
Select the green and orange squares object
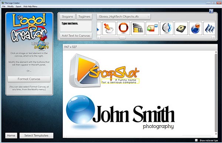[x=152, y=29]
